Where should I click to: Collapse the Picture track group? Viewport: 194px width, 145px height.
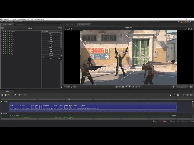click(2, 101)
